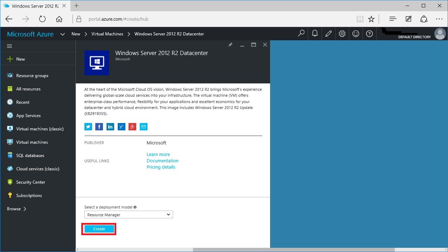Maximize the Windows Server blade

coord(254,45)
